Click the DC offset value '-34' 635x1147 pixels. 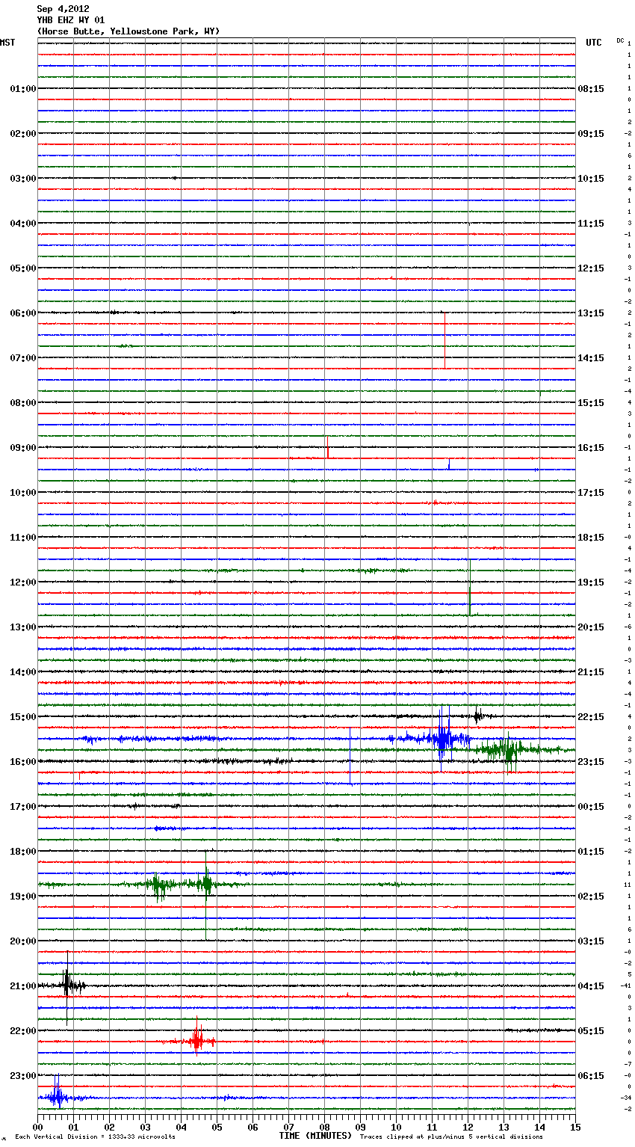point(626,1098)
